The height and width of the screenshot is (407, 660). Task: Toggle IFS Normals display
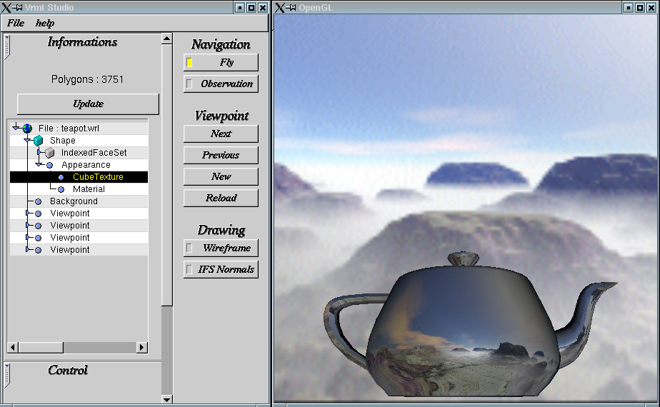pos(221,270)
